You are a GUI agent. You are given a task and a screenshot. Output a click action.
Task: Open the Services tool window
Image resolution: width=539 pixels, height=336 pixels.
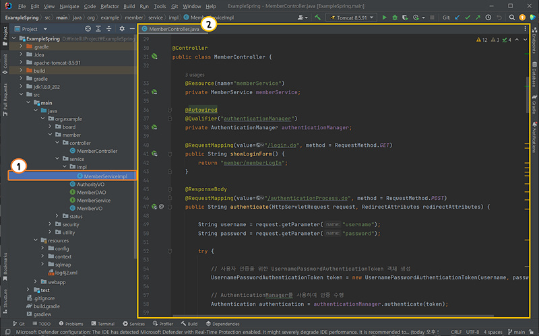[133, 324]
